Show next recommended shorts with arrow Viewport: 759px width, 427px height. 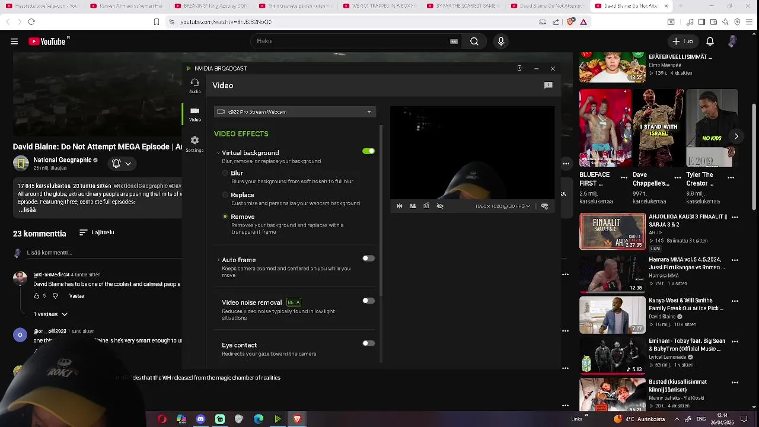click(736, 136)
